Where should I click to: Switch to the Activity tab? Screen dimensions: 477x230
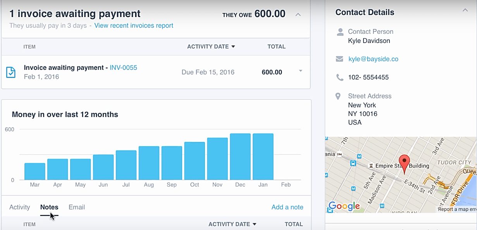point(20,207)
